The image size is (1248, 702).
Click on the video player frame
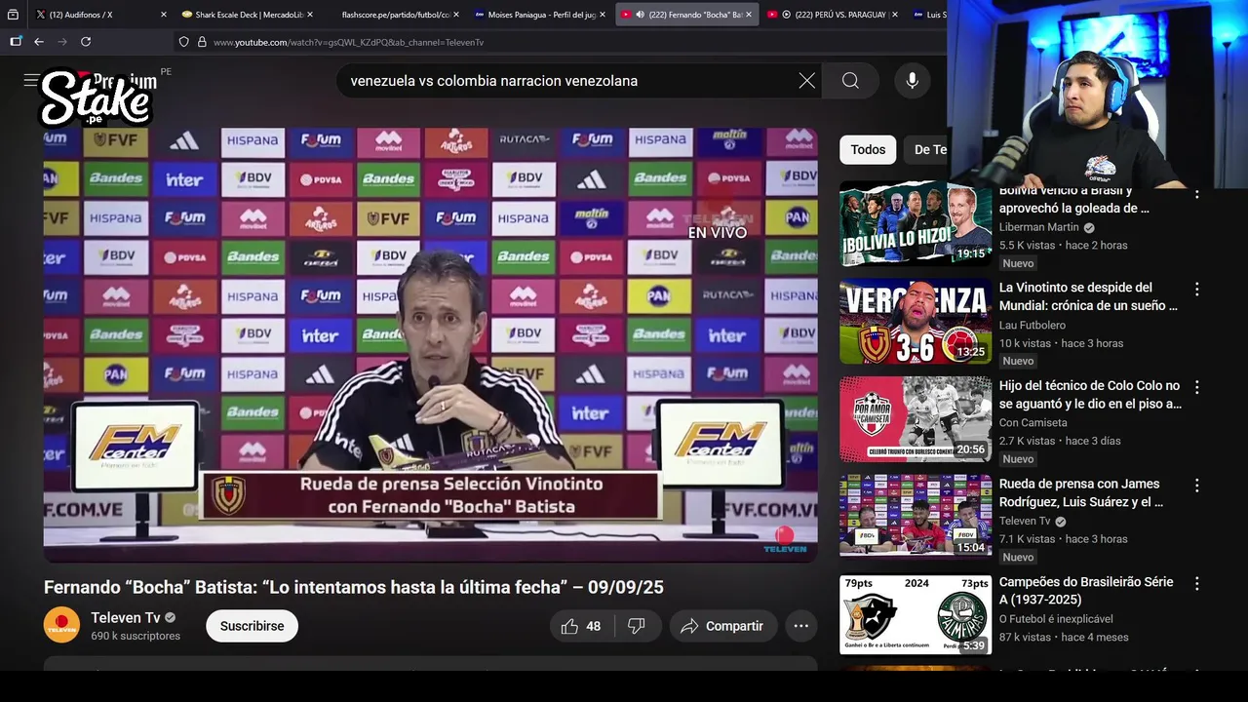tap(430, 345)
